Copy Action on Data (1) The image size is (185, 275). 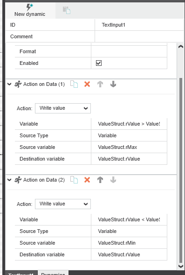pos(74,84)
